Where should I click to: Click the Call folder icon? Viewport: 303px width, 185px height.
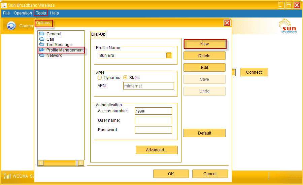(x=42, y=39)
